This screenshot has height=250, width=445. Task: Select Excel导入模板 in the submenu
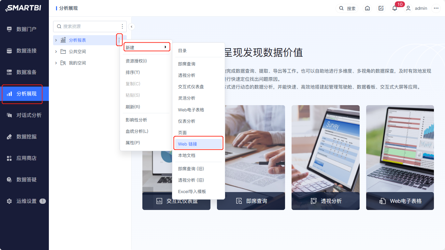198,191
